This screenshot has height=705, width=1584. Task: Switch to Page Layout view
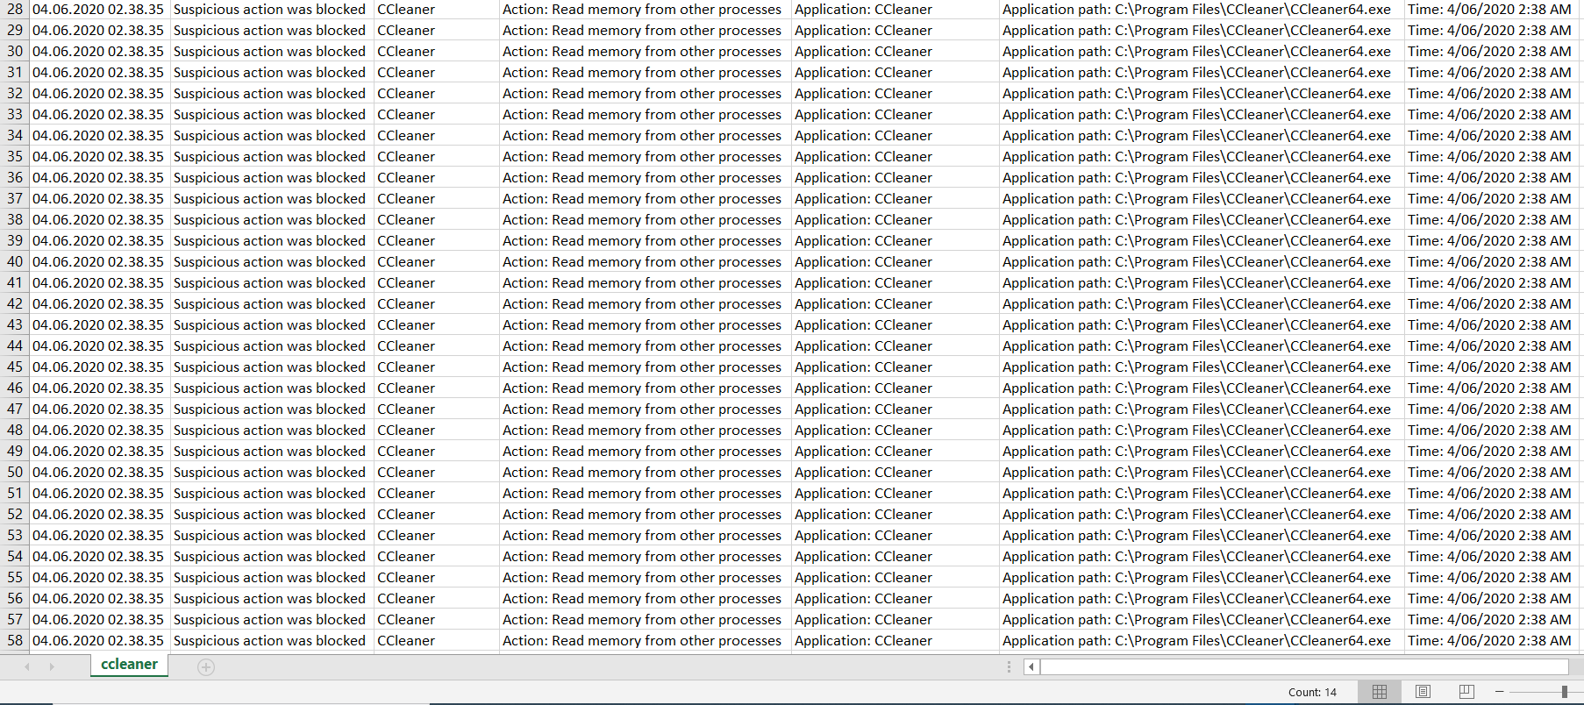pos(1423,692)
